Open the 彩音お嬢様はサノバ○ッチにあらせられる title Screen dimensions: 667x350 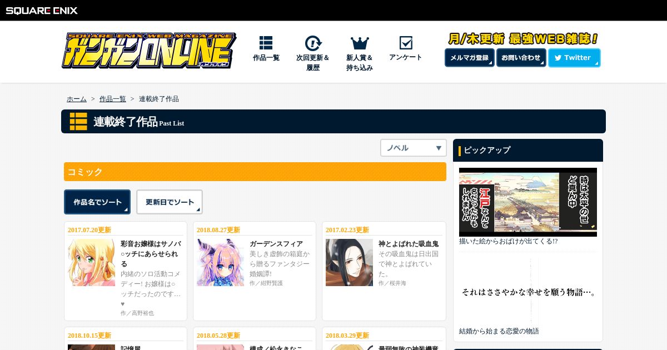click(150, 253)
